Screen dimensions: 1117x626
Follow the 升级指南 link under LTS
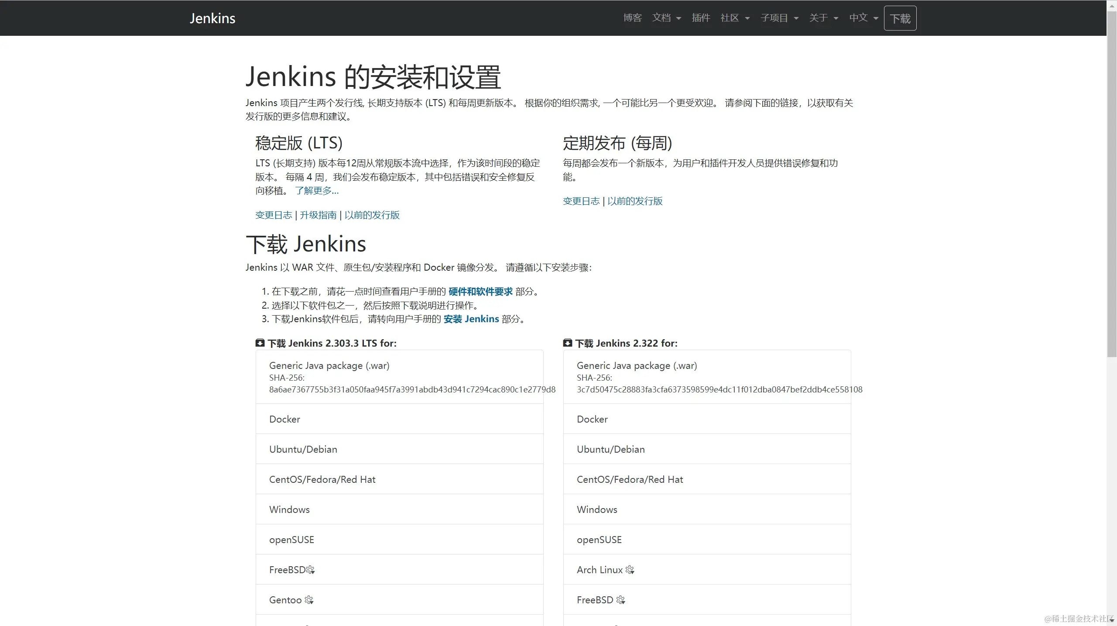[318, 215]
